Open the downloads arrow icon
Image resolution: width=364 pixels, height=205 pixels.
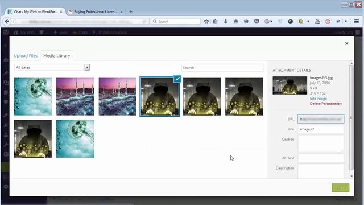(x=225, y=22)
